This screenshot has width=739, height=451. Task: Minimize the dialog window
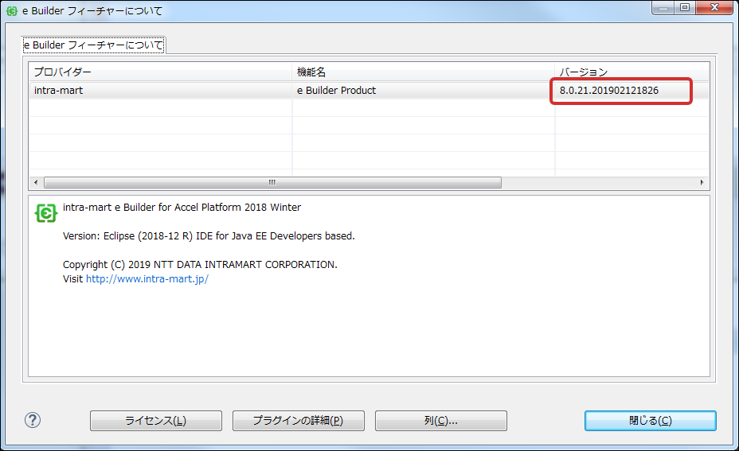tap(663, 8)
